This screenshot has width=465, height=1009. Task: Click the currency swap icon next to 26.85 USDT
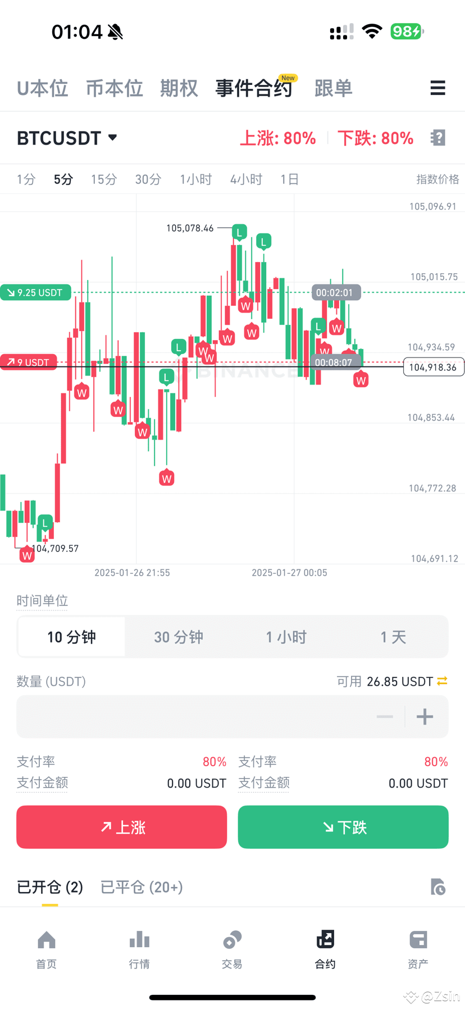pyautogui.click(x=443, y=681)
